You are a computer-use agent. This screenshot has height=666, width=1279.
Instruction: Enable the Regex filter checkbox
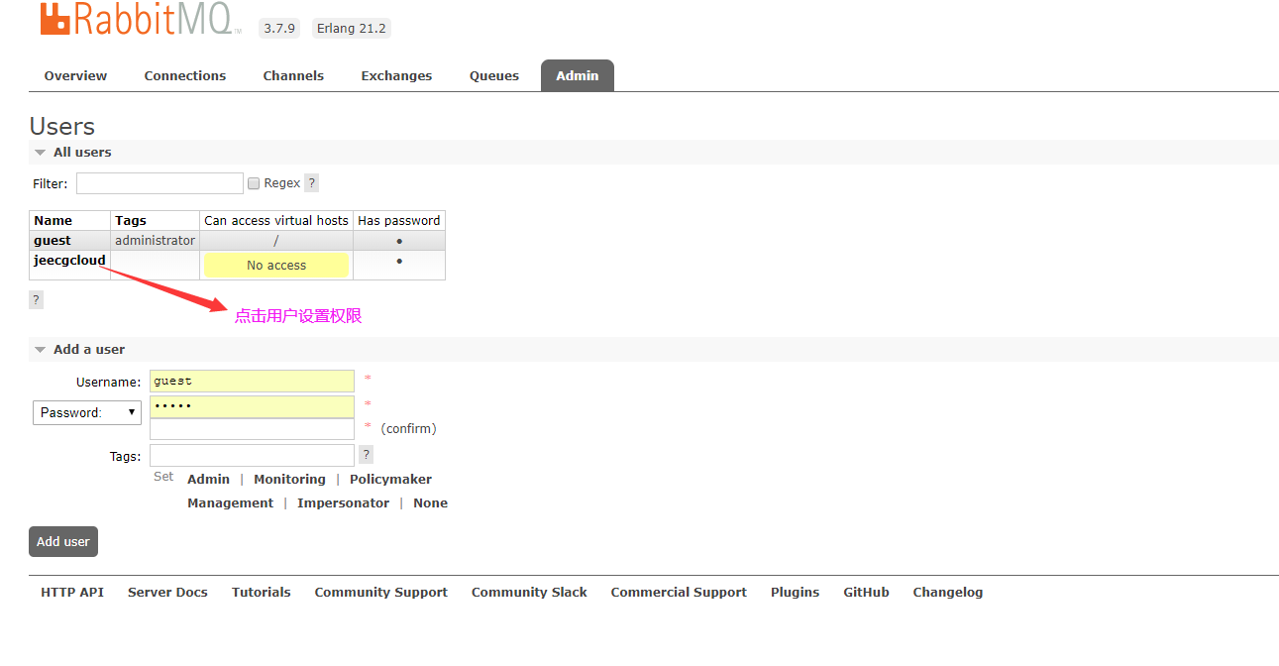coord(254,183)
